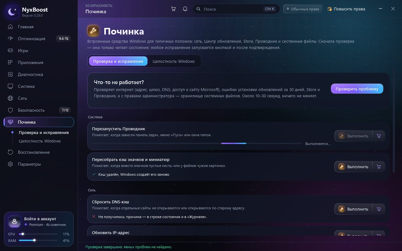
Task: Click the disabled Выполнить for Перезапустить Проводник
Action: (353, 136)
